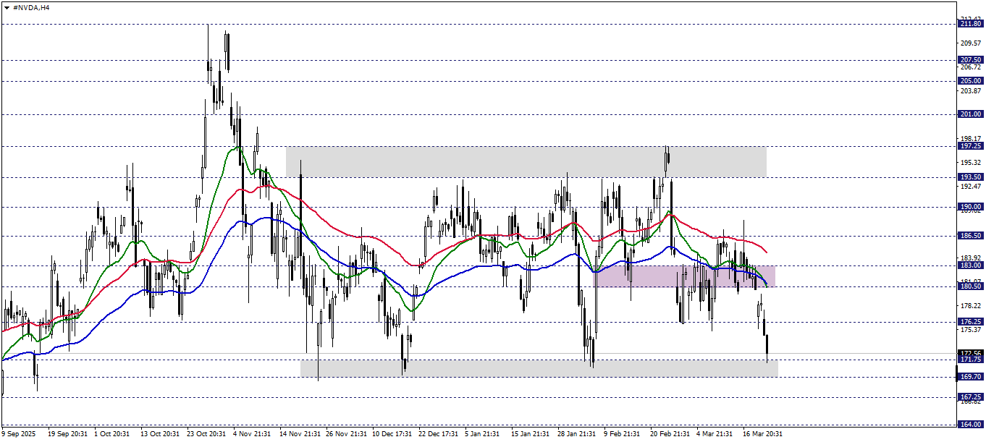
Task: Click the 201.00 horizontal line price tag
Action: pyautogui.click(x=971, y=114)
